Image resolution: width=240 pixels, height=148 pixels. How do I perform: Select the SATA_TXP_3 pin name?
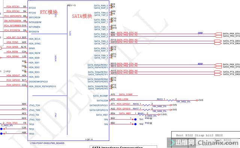point(101,58)
